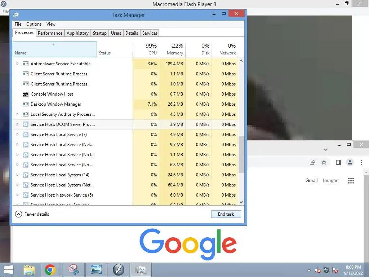Click Chrome share page icon
369x277 pixels.
click(312, 162)
